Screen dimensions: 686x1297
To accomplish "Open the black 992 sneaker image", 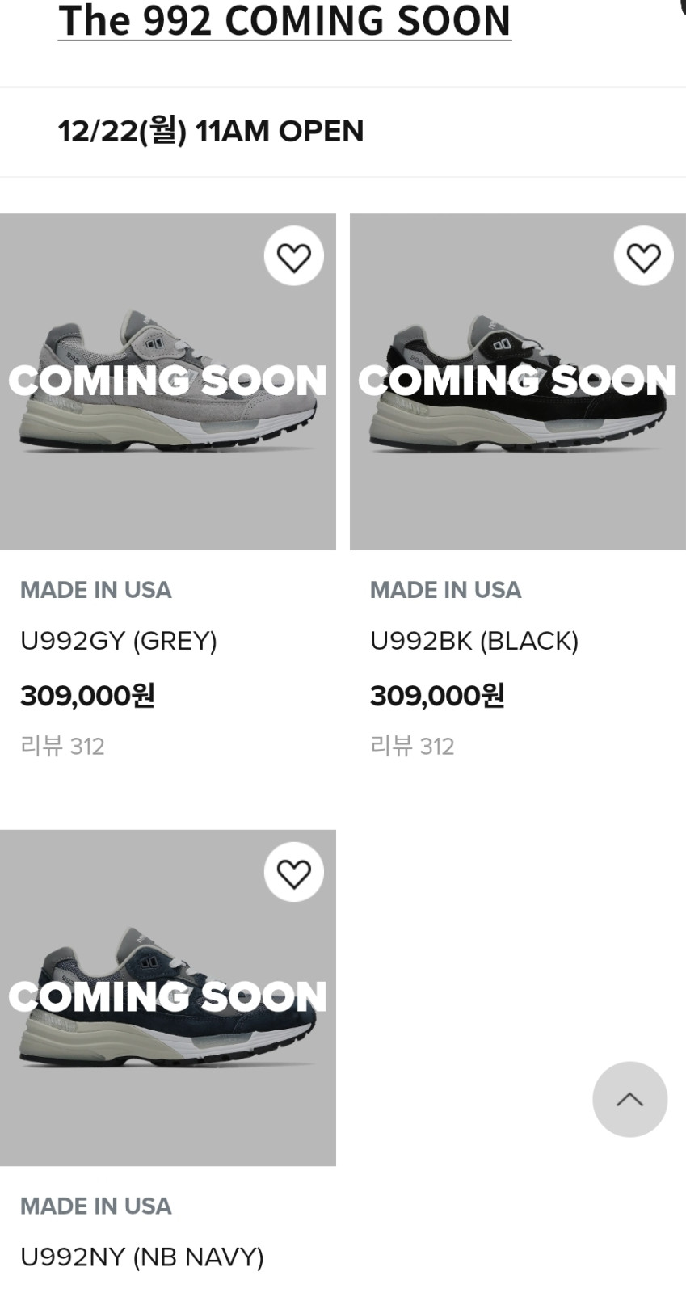I will [518, 381].
